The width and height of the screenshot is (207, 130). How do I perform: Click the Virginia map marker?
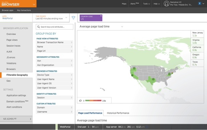(x=169, y=74)
